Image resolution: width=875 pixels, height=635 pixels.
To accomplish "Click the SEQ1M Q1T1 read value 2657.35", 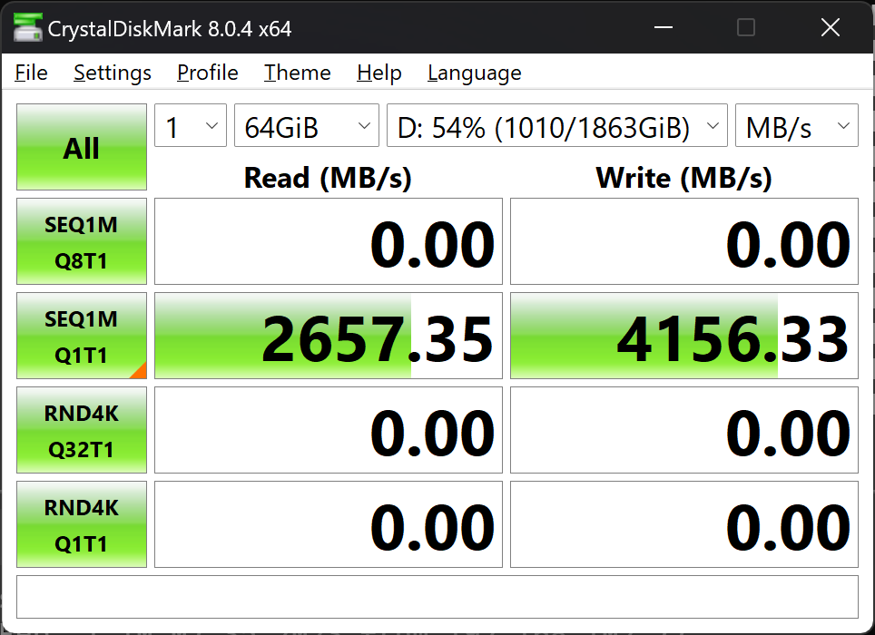I will pos(329,336).
